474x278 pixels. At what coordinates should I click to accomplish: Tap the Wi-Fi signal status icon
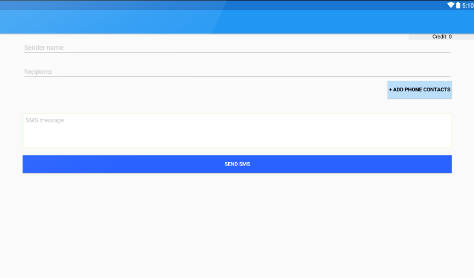coord(450,5)
